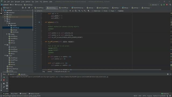Open Project panel settings gear

point(29,8)
